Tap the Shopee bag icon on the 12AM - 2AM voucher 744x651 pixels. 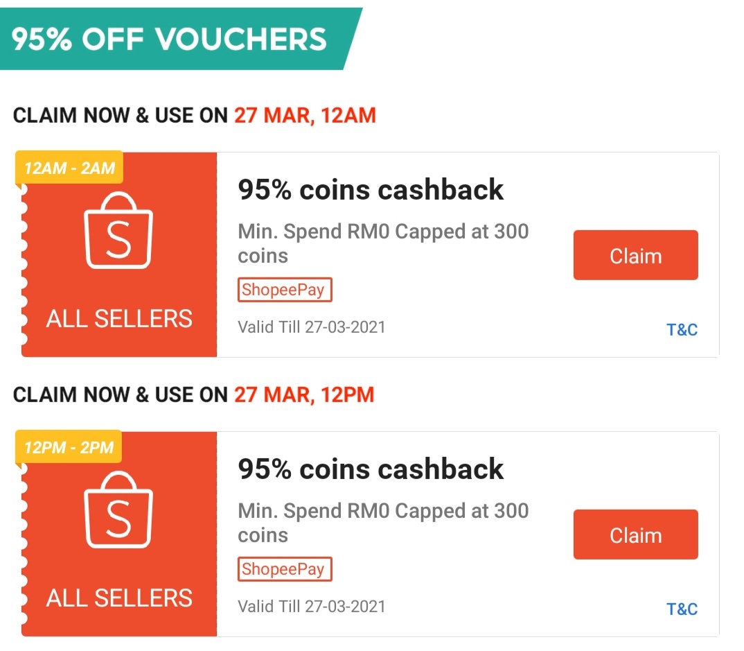118,232
